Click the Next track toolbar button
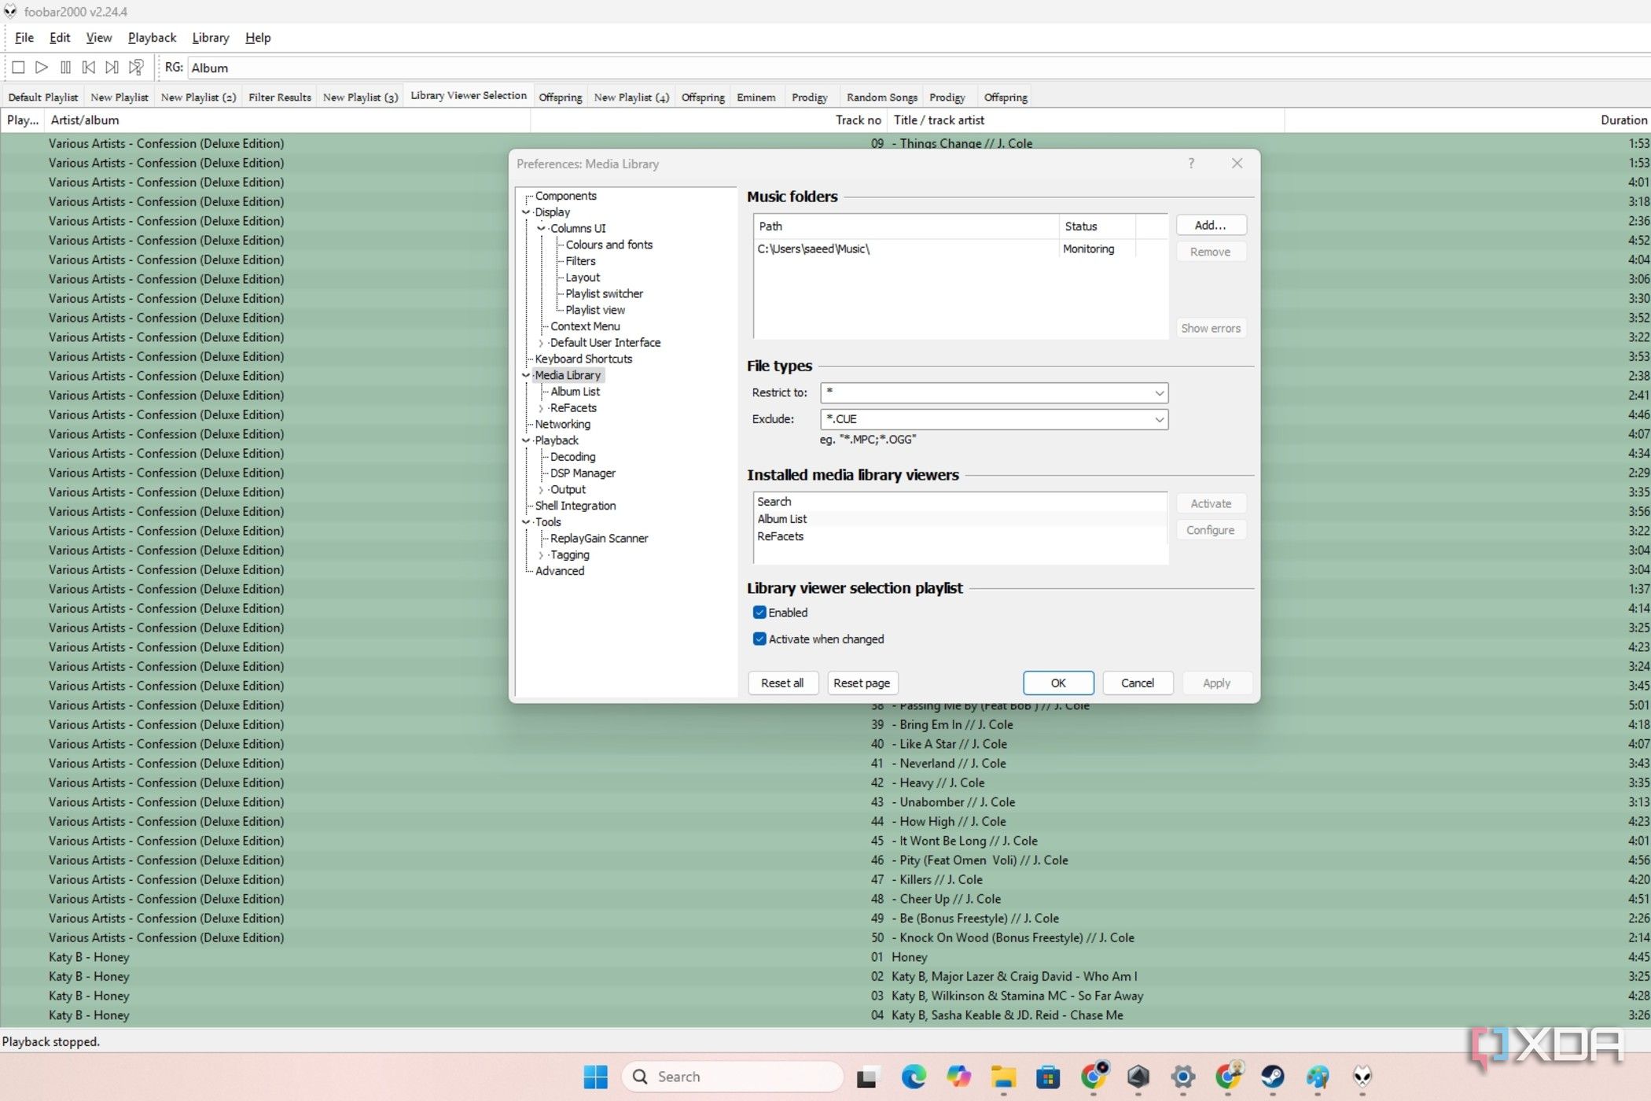1651x1101 pixels. click(112, 68)
